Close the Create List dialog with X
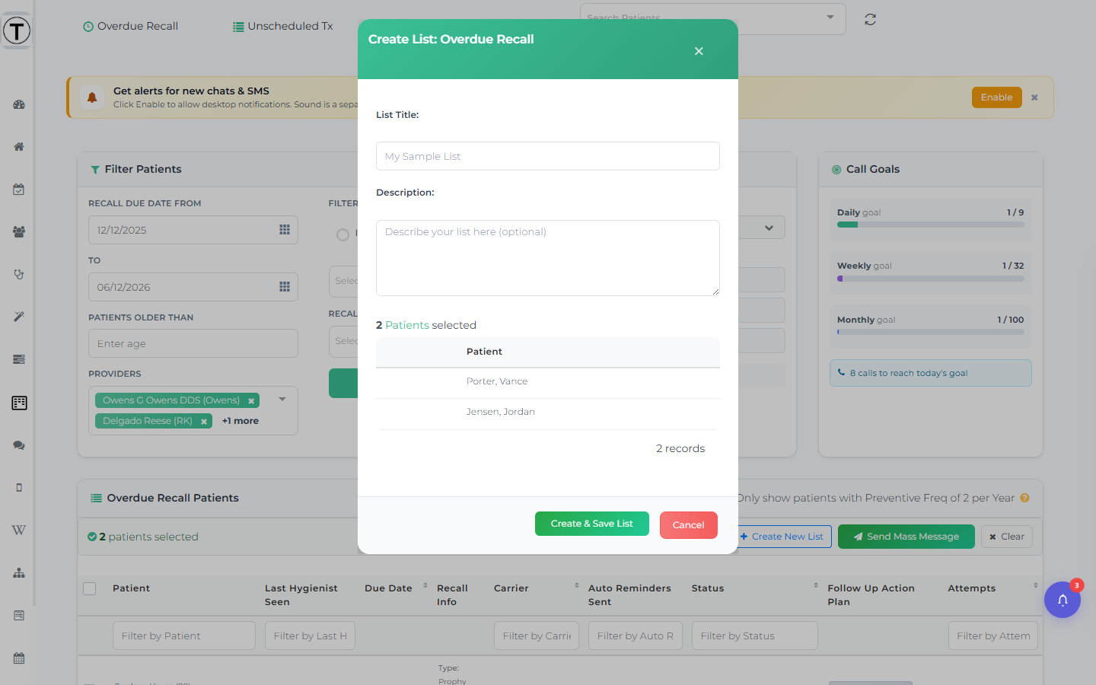Viewport: 1096px width, 685px height. [x=699, y=51]
